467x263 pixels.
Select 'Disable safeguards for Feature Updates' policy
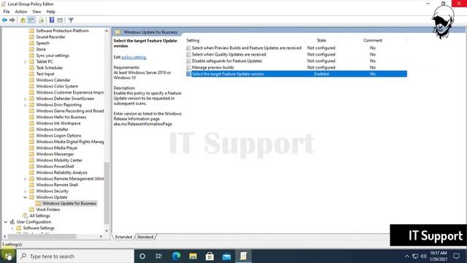pos(227,61)
